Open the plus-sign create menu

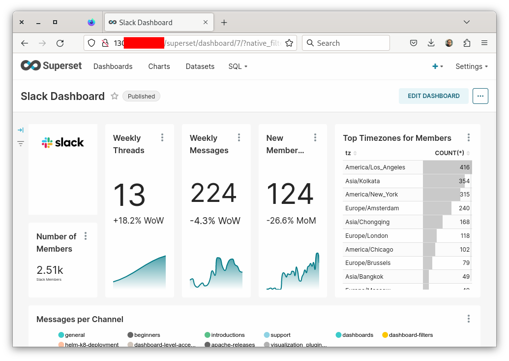[x=437, y=66]
